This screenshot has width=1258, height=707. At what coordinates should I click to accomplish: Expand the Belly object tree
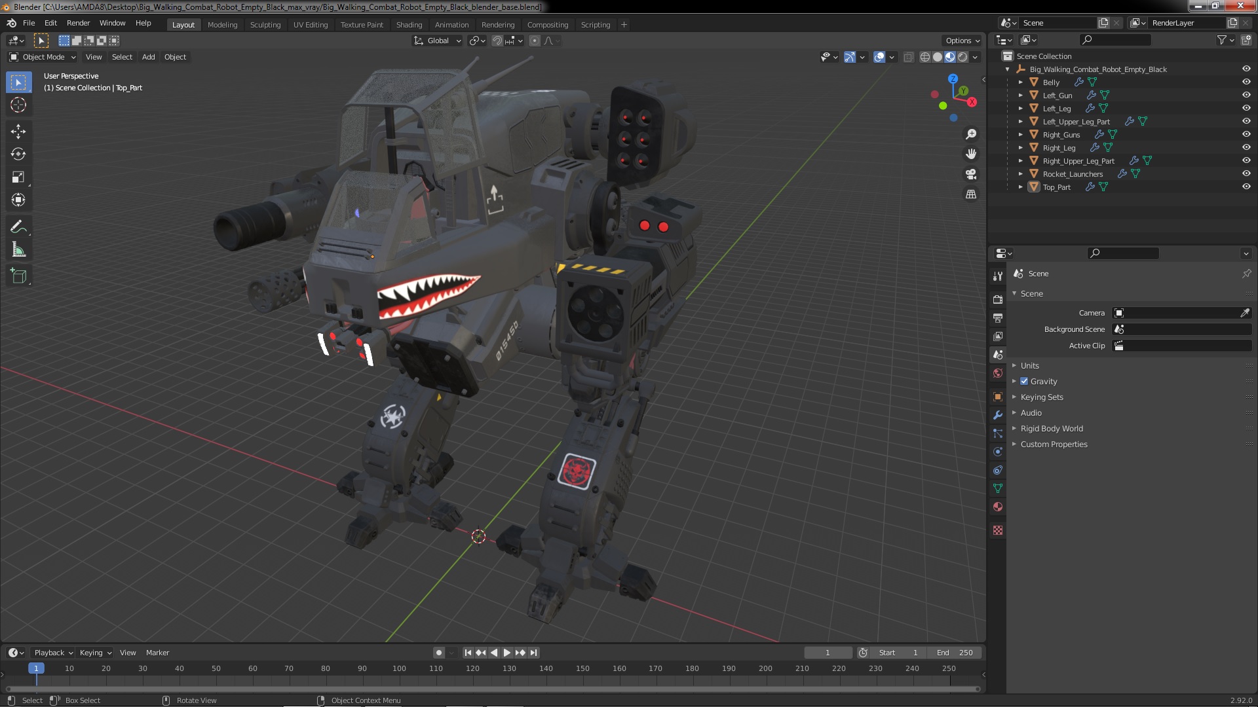click(1020, 82)
